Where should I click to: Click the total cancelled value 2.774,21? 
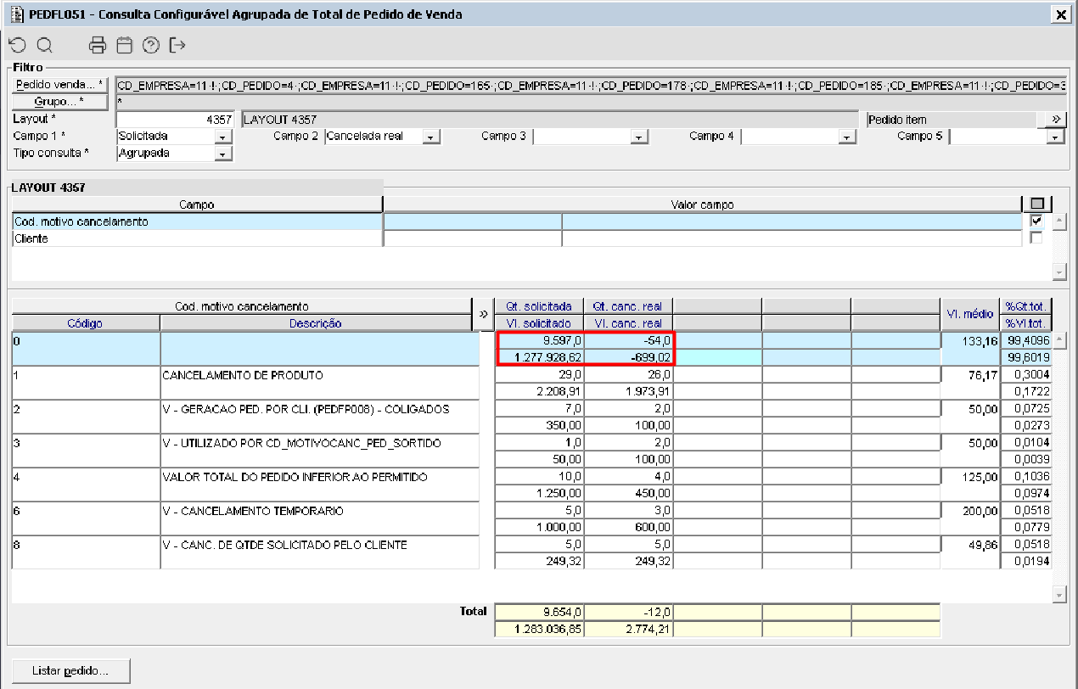(x=628, y=629)
